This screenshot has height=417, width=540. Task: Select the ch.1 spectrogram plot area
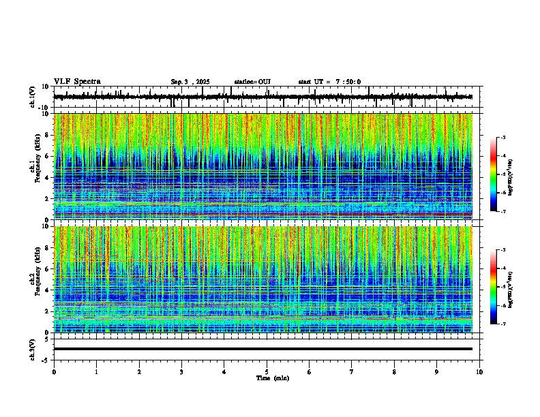263,166
